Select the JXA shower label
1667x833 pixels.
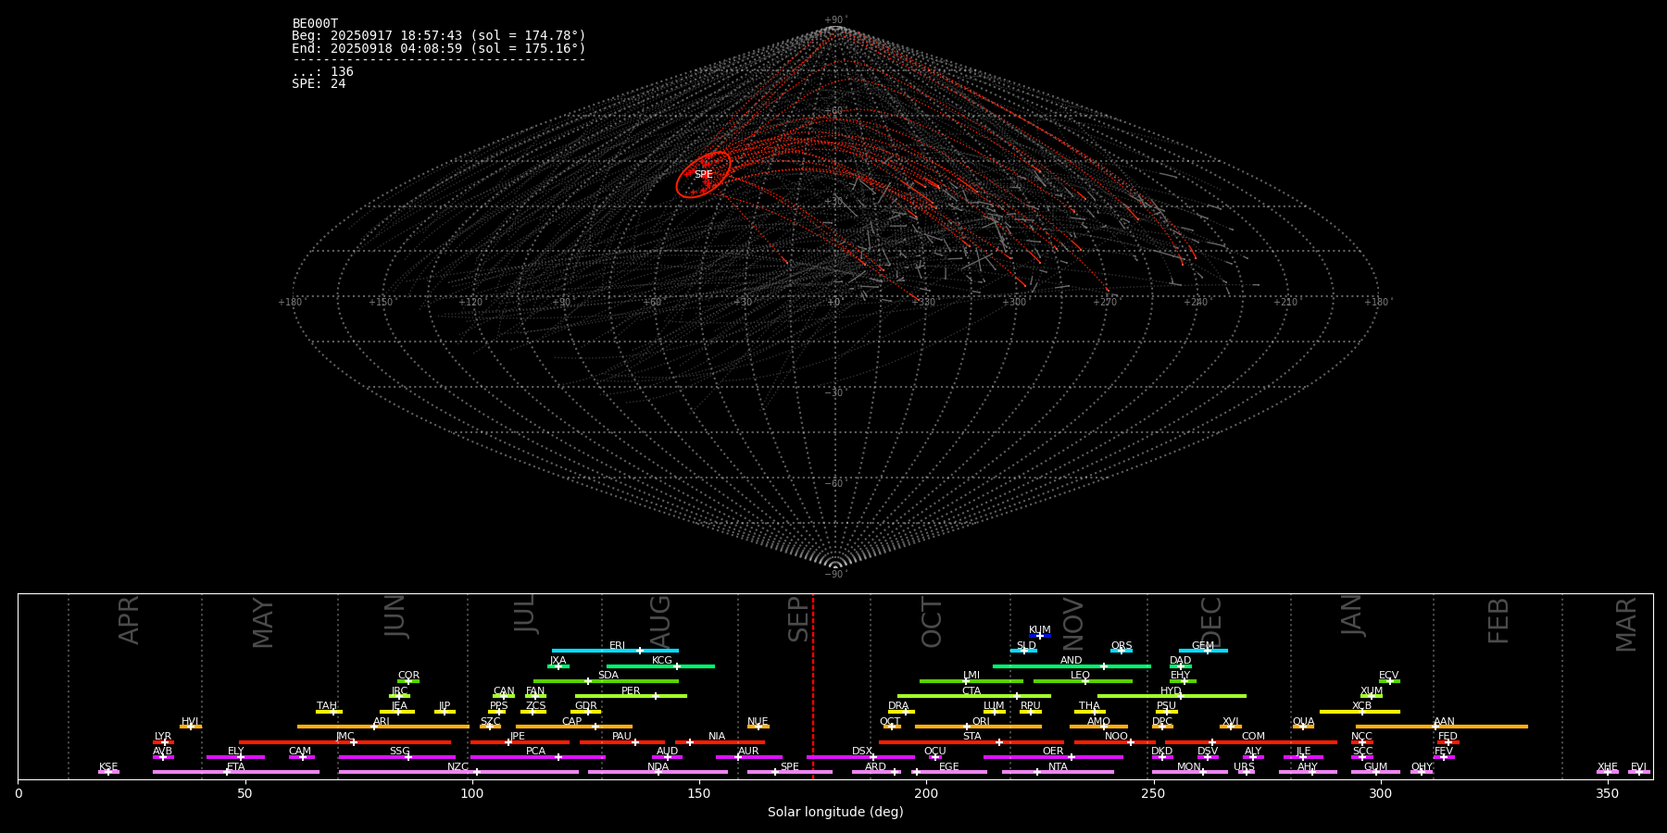click(558, 661)
